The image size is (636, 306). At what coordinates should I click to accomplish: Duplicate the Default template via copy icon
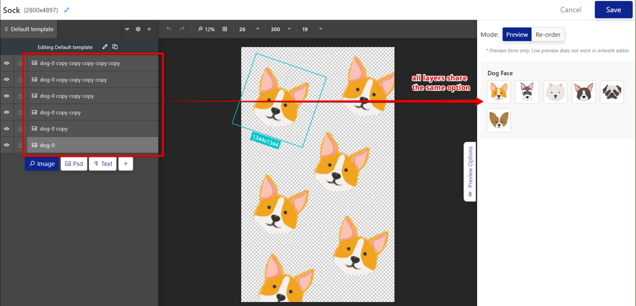coord(115,47)
